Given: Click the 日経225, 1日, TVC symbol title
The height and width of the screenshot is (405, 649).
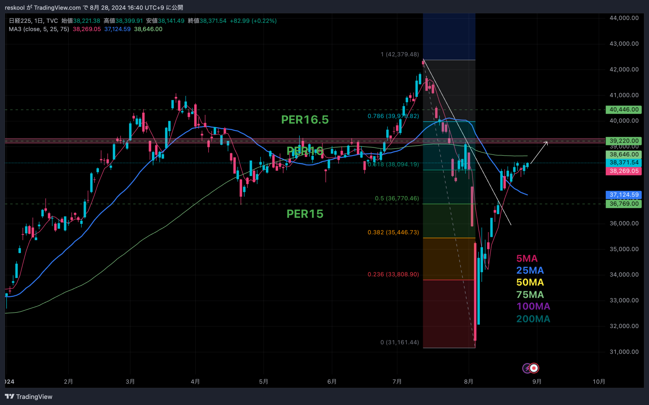Looking at the screenshot, I should coord(33,21).
